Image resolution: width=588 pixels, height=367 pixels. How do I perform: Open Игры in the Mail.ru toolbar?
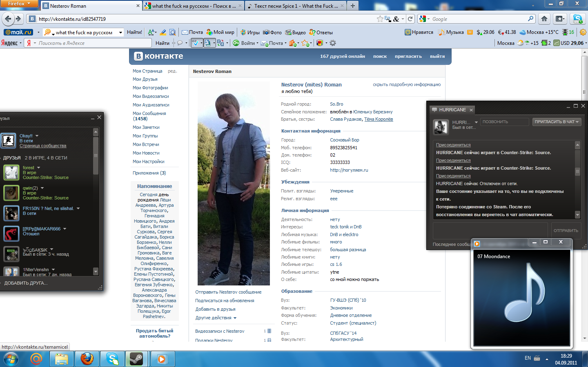click(250, 32)
